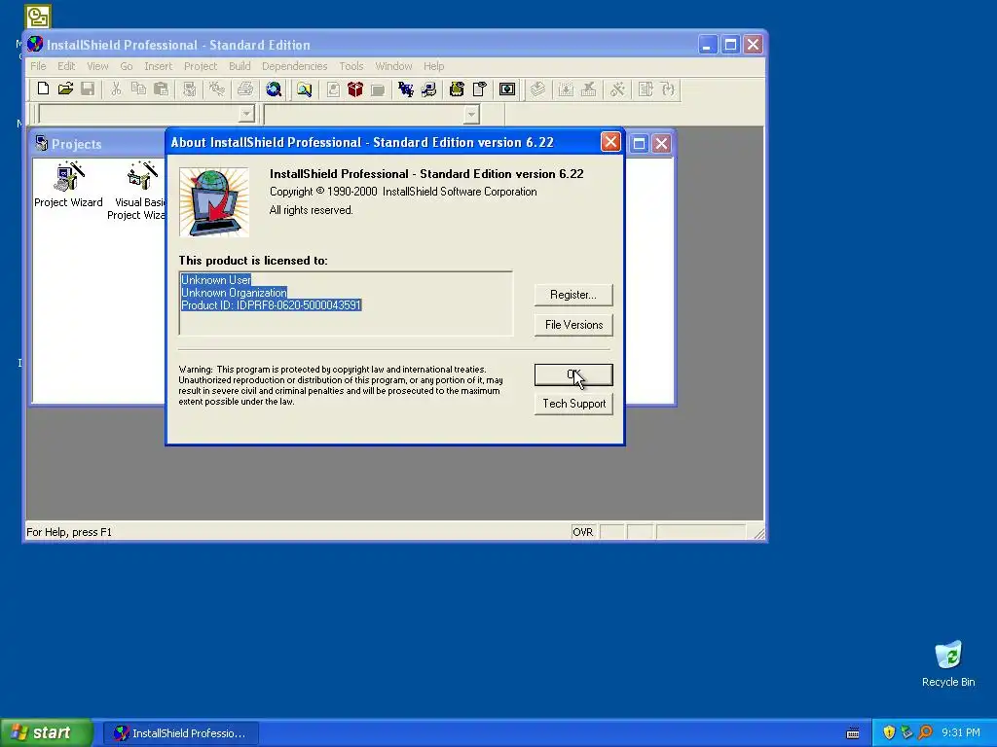Click OK in the About dialog
Image resolution: width=997 pixels, height=747 pixels.
pos(573,374)
